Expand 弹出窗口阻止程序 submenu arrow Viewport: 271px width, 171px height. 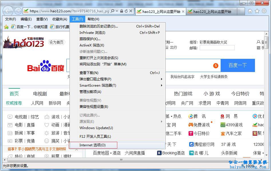162,79
